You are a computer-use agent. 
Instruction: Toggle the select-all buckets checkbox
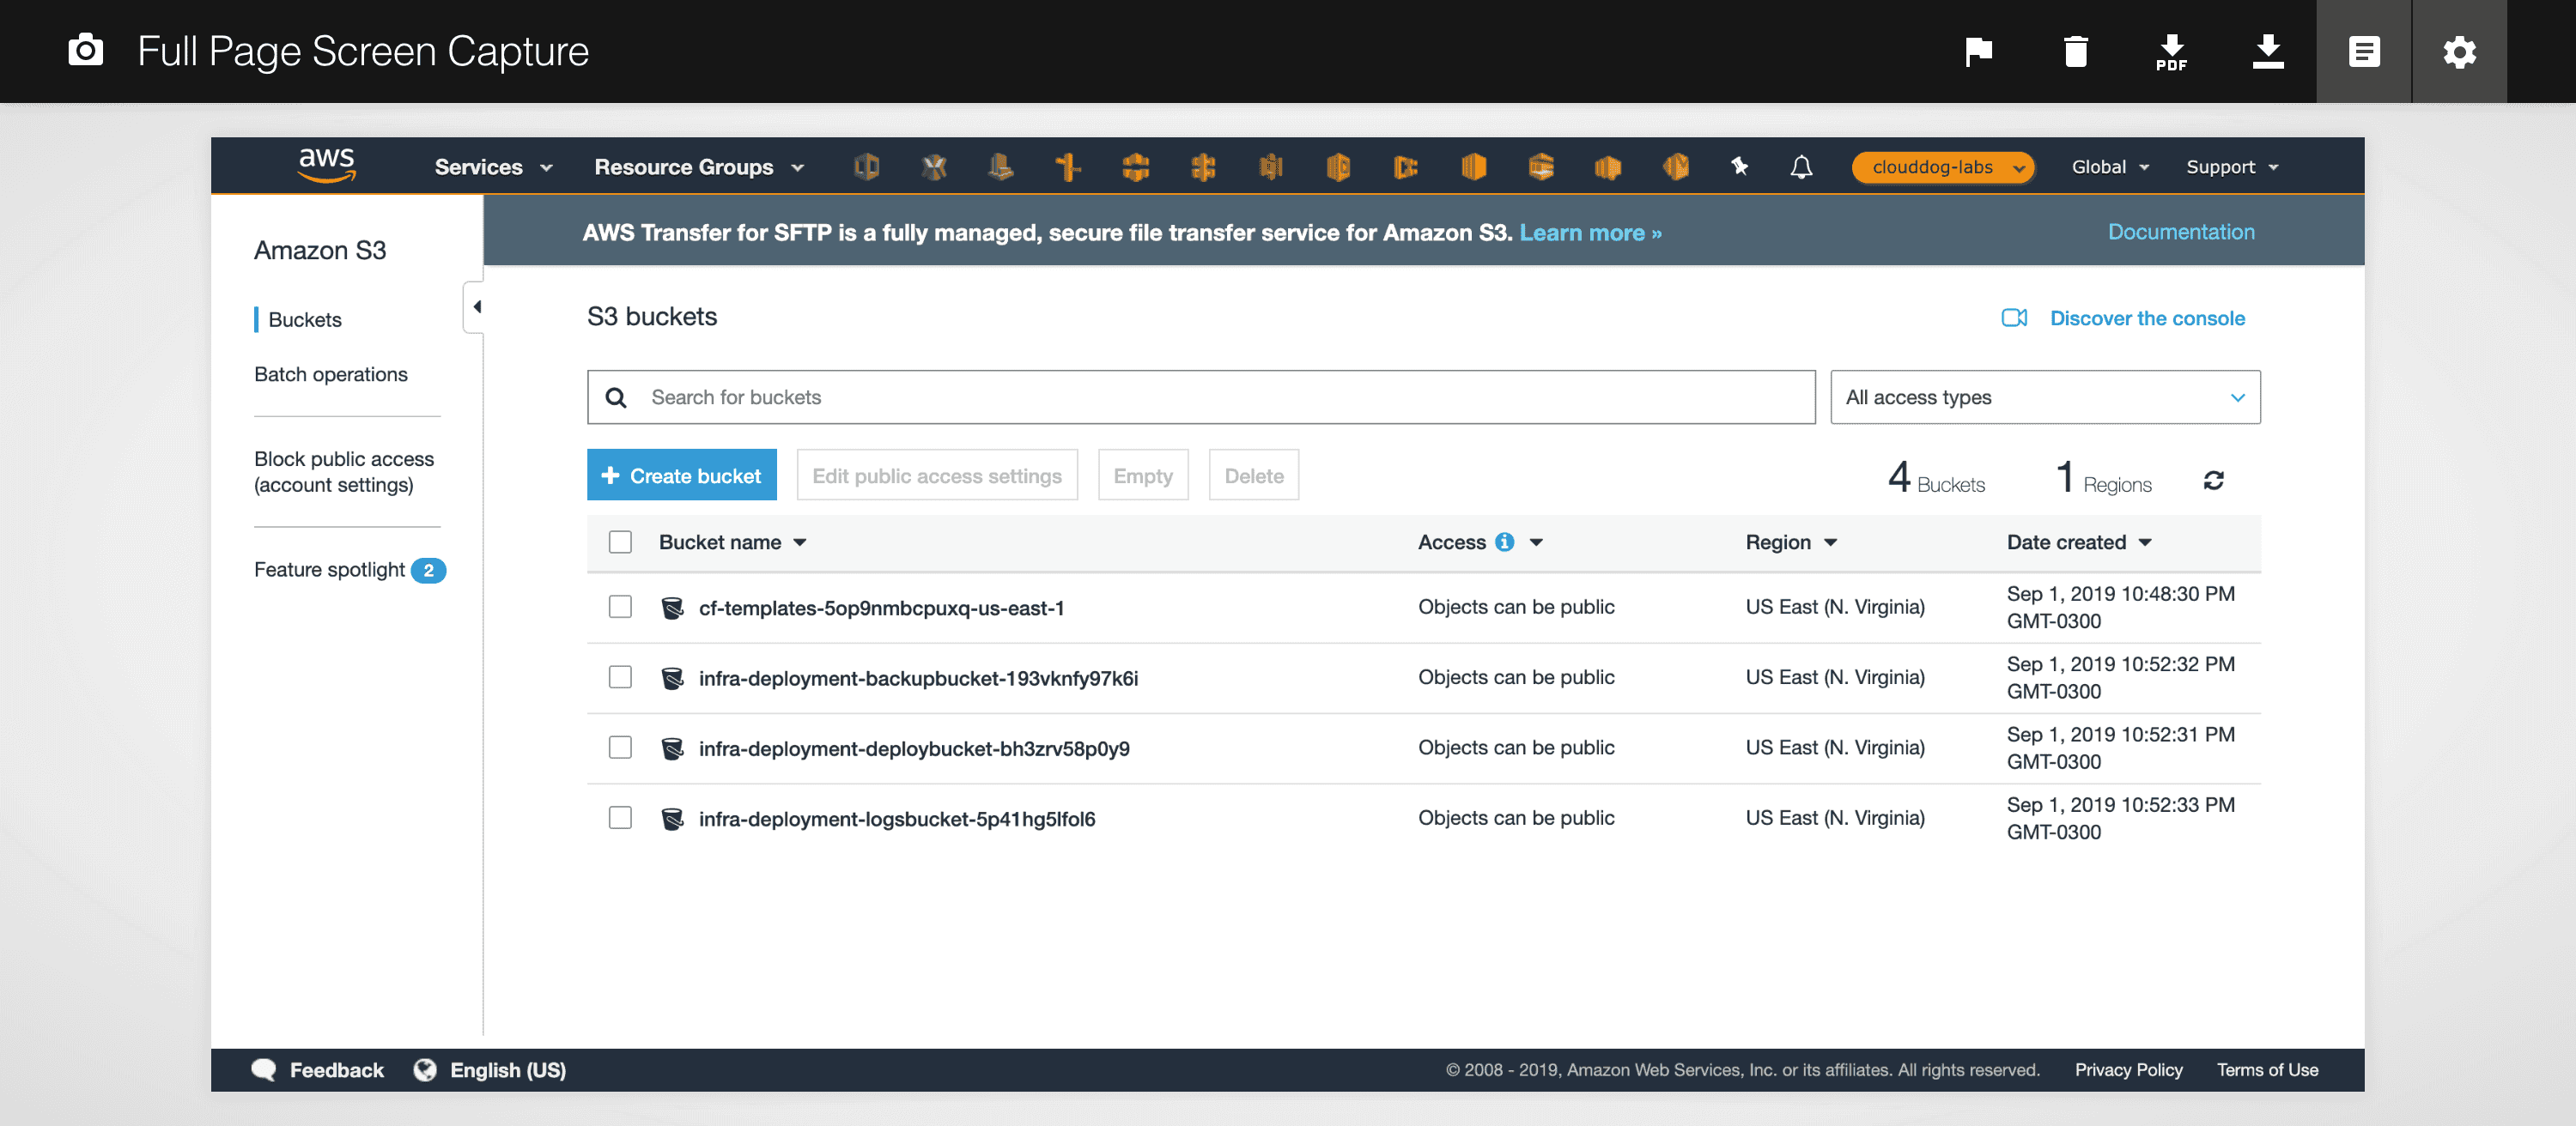point(620,542)
